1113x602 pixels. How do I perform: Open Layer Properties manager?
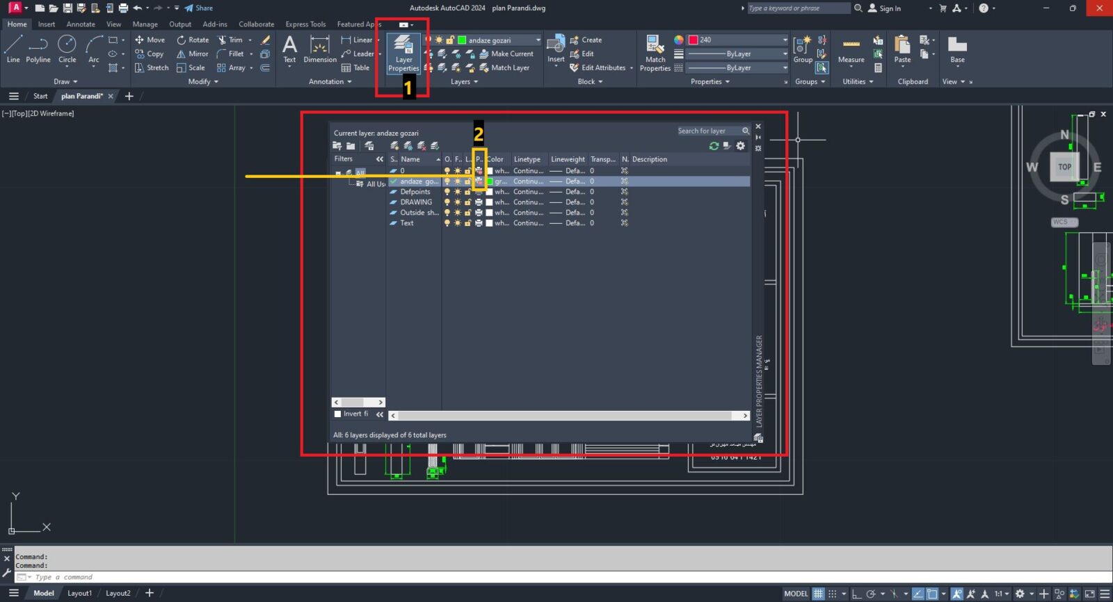pos(403,53)
